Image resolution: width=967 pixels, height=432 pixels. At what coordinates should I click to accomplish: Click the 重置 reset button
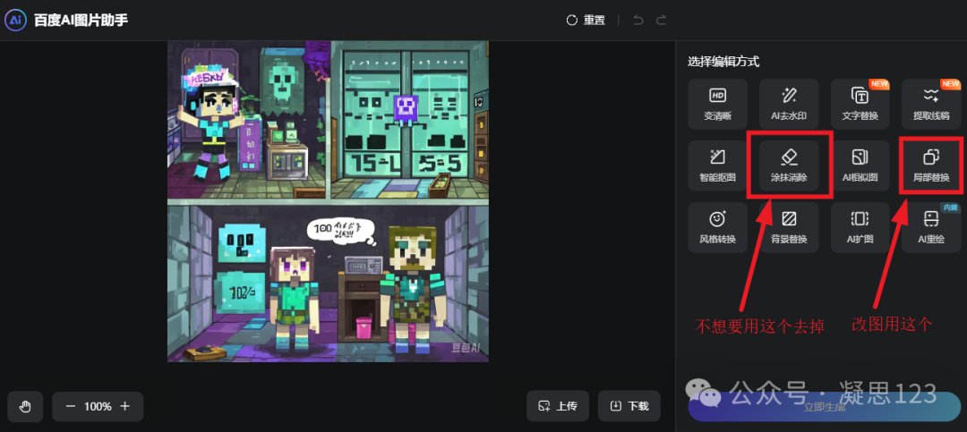point(586,21)
